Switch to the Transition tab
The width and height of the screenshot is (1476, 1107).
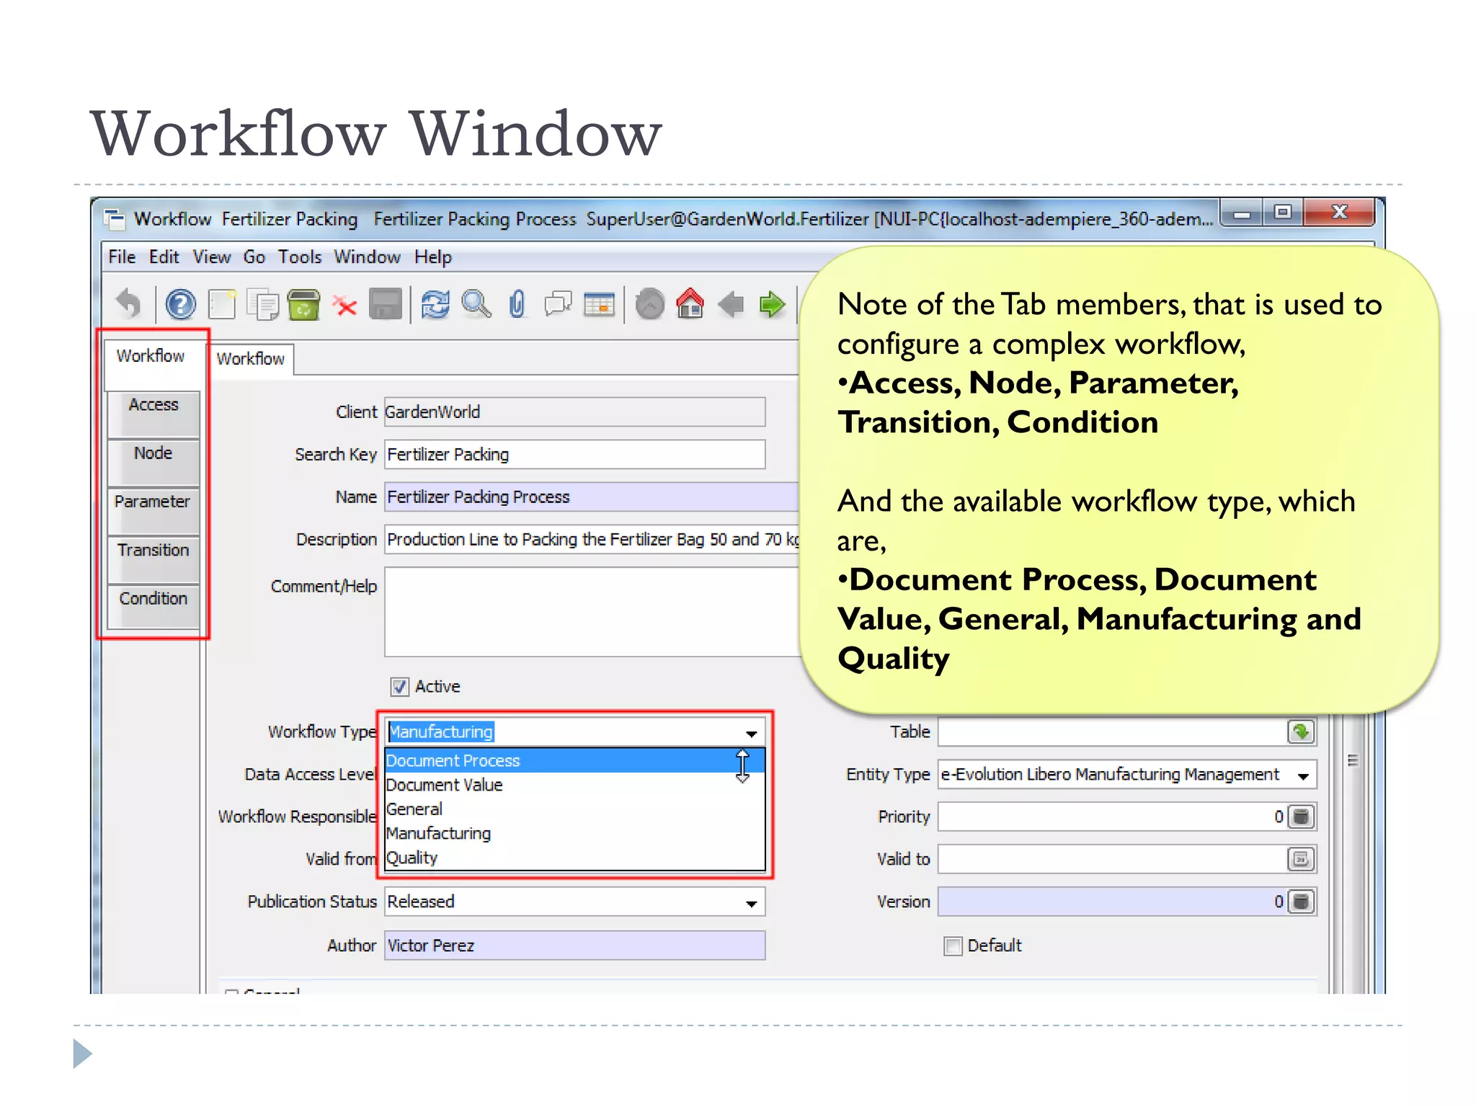tap(154, 559)
